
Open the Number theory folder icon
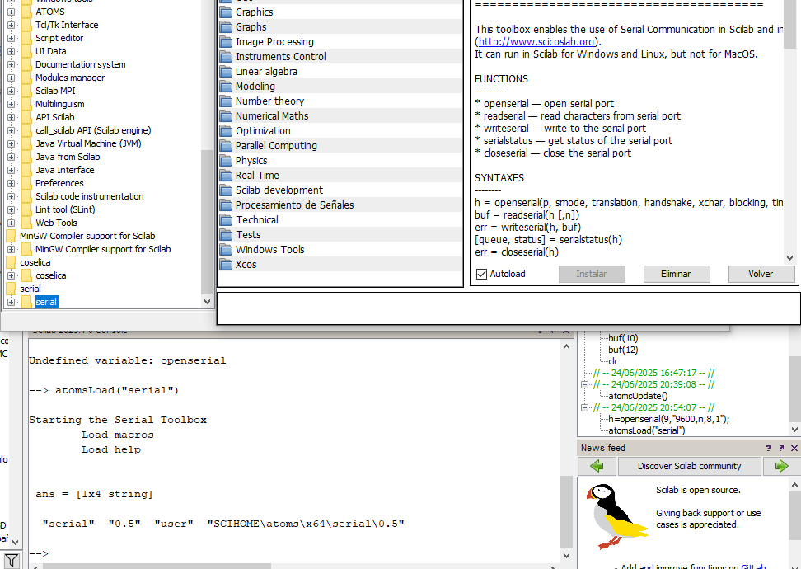(x=226, y=101)
